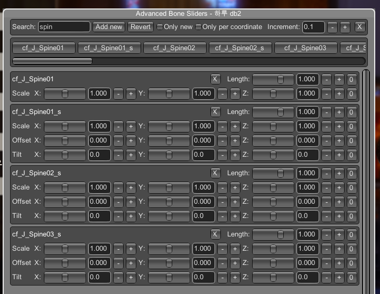
Task: Reset cf_J_Spine02_s Scale Z with 0 button
Action: coord(351,187)
